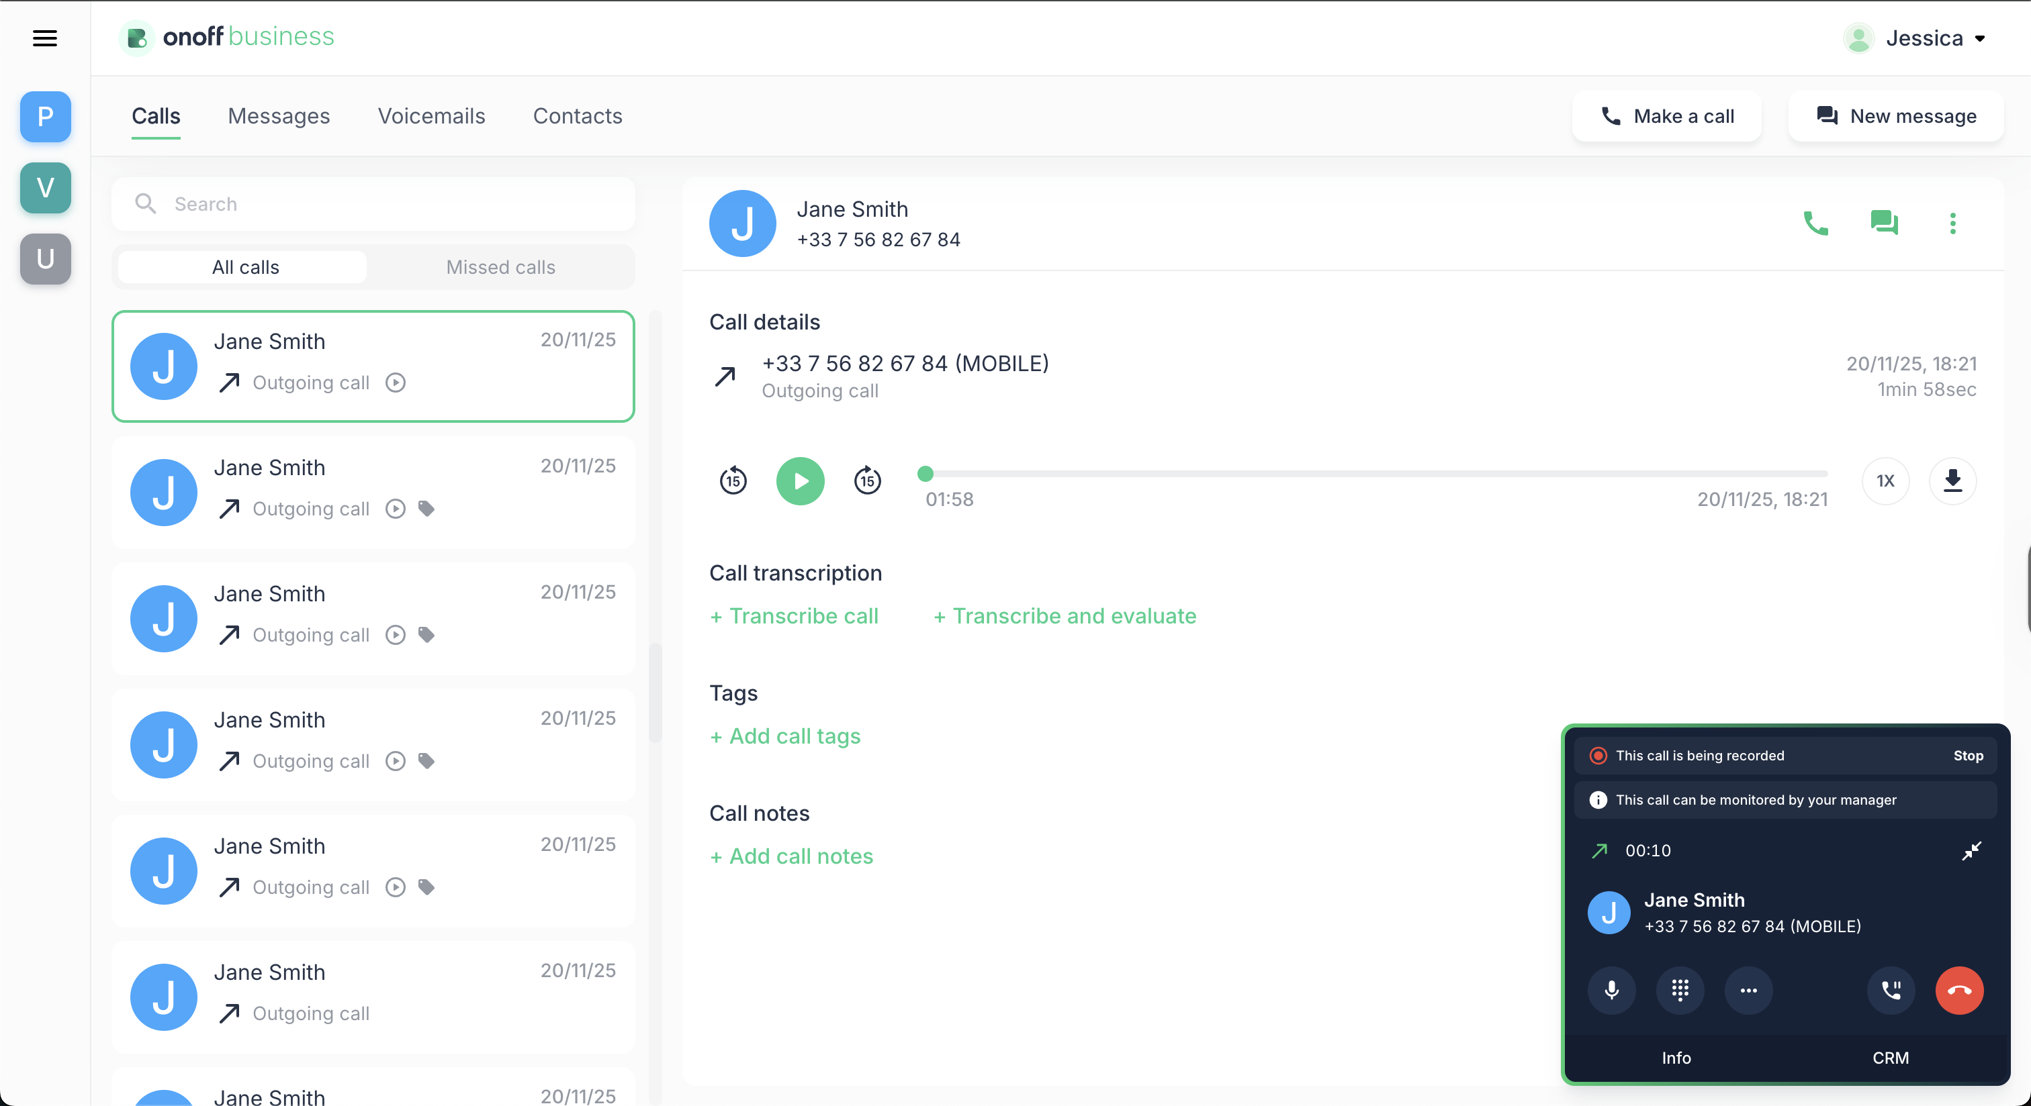Minimize the active call widget

[x=1971, y=851]
